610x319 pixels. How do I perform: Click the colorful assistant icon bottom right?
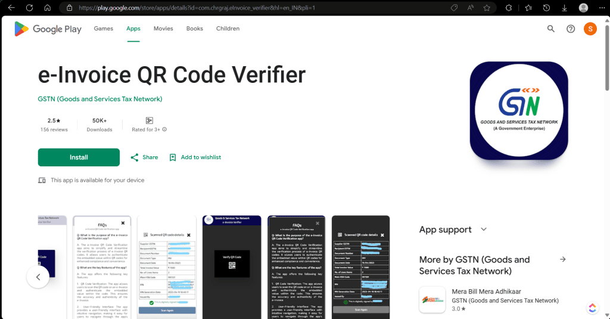pos(592,308)
